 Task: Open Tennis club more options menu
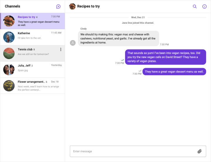[x=61, y=49]
